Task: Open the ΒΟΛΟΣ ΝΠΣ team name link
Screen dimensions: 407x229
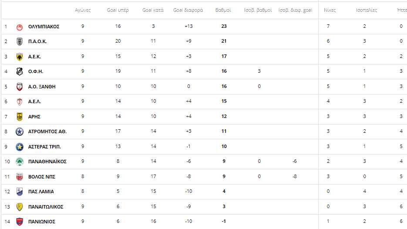Action: 42,177
